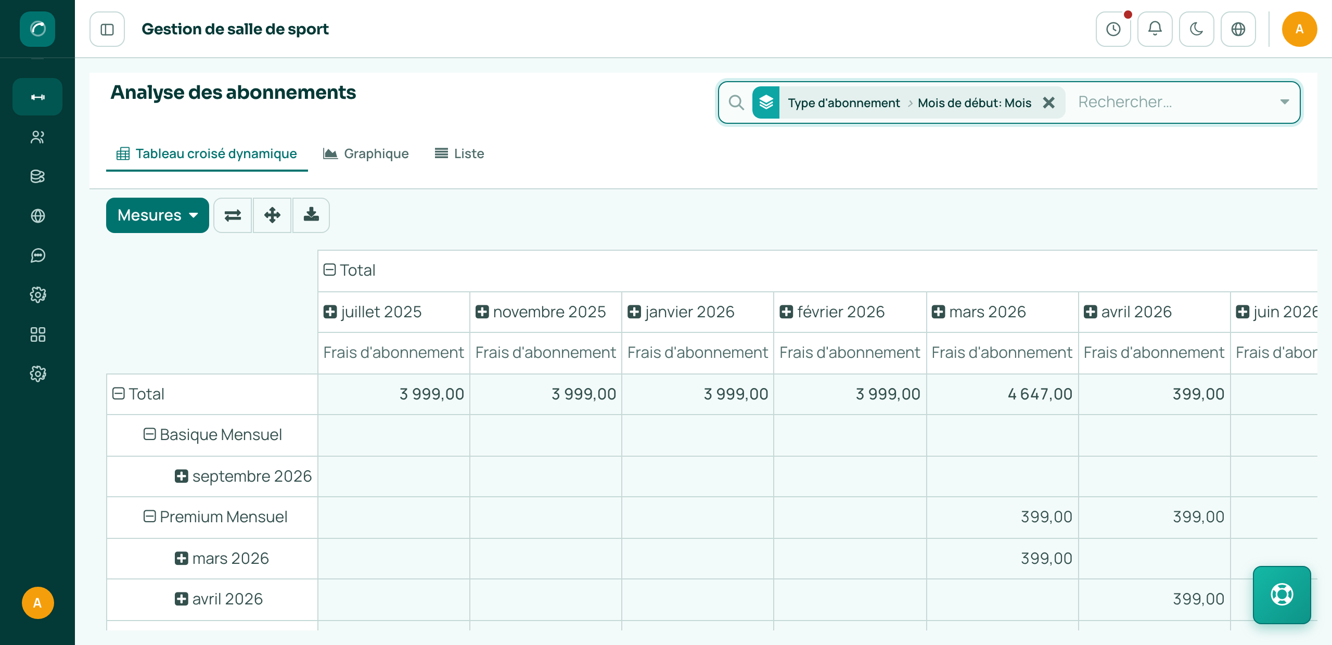Switch to the Graphique view
The image size is (1332, 645).
tap(366, 153)
